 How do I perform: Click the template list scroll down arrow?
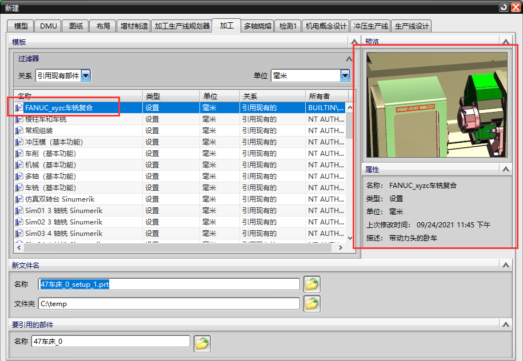[350, 238]
